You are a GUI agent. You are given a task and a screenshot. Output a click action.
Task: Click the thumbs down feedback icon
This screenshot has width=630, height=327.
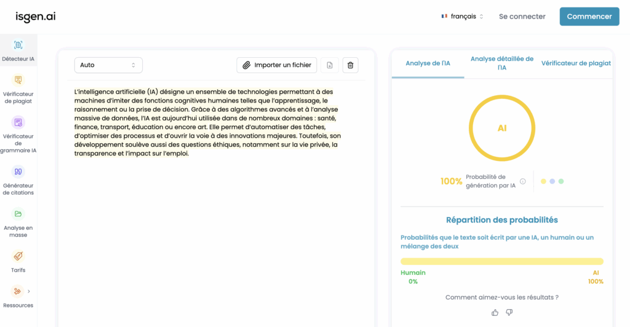[509, 312]
